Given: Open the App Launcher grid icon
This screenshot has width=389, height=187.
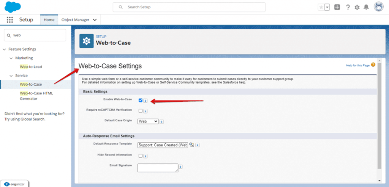Looking at the screenshot, I should point(9,20).
